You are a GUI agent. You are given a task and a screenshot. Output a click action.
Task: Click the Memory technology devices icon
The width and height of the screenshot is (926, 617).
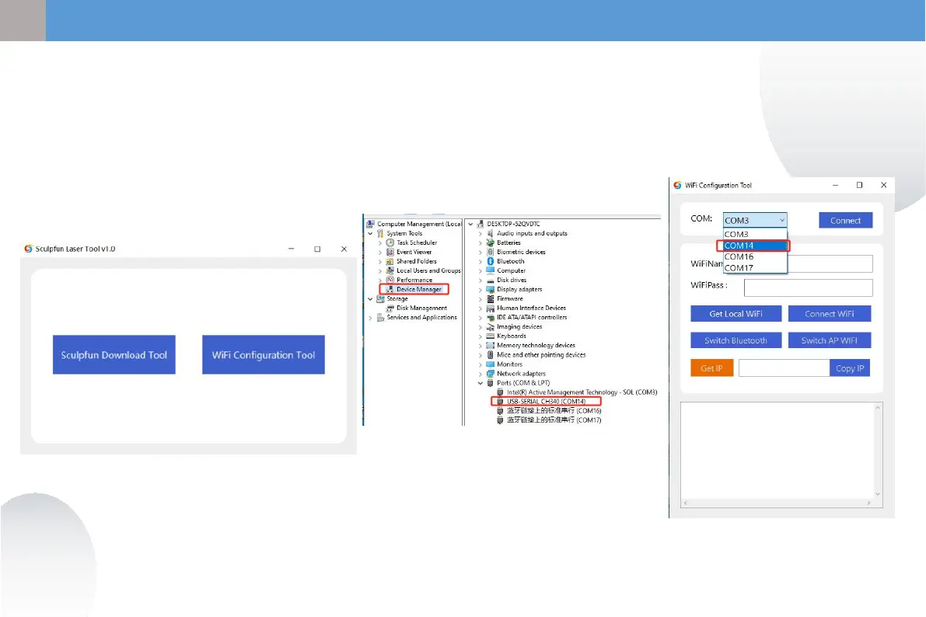tap(490, 345)
